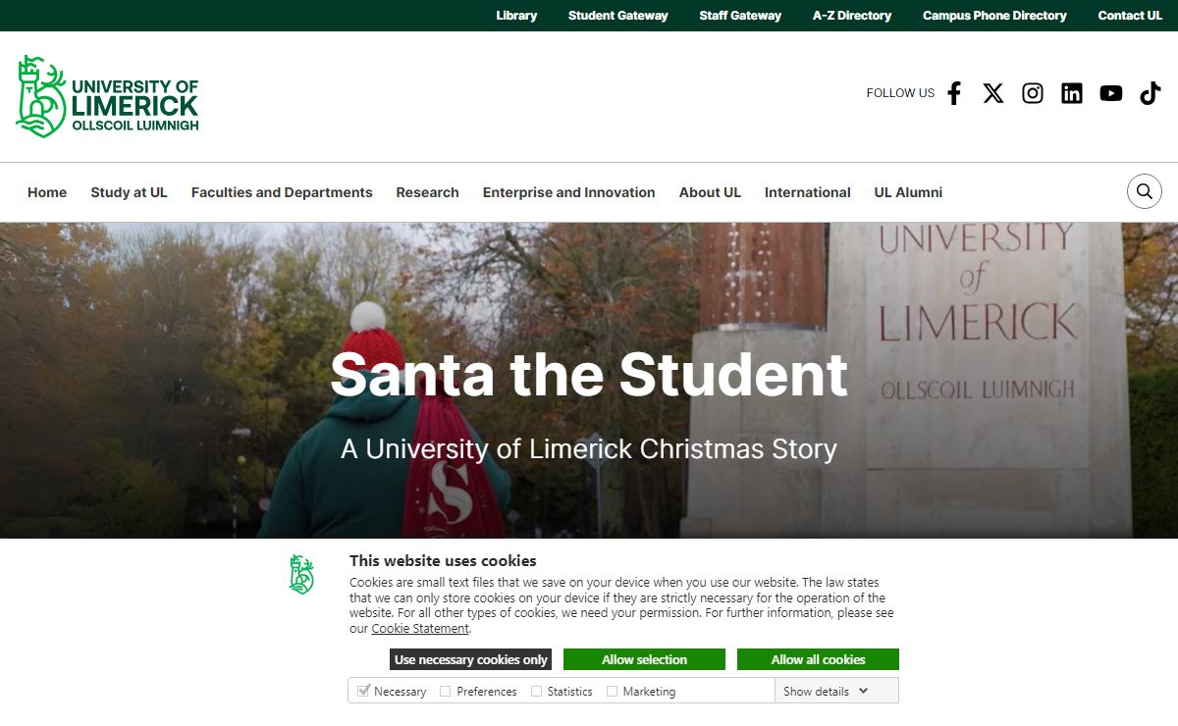Open the UL Alumni menu item

tap(909, 192)
